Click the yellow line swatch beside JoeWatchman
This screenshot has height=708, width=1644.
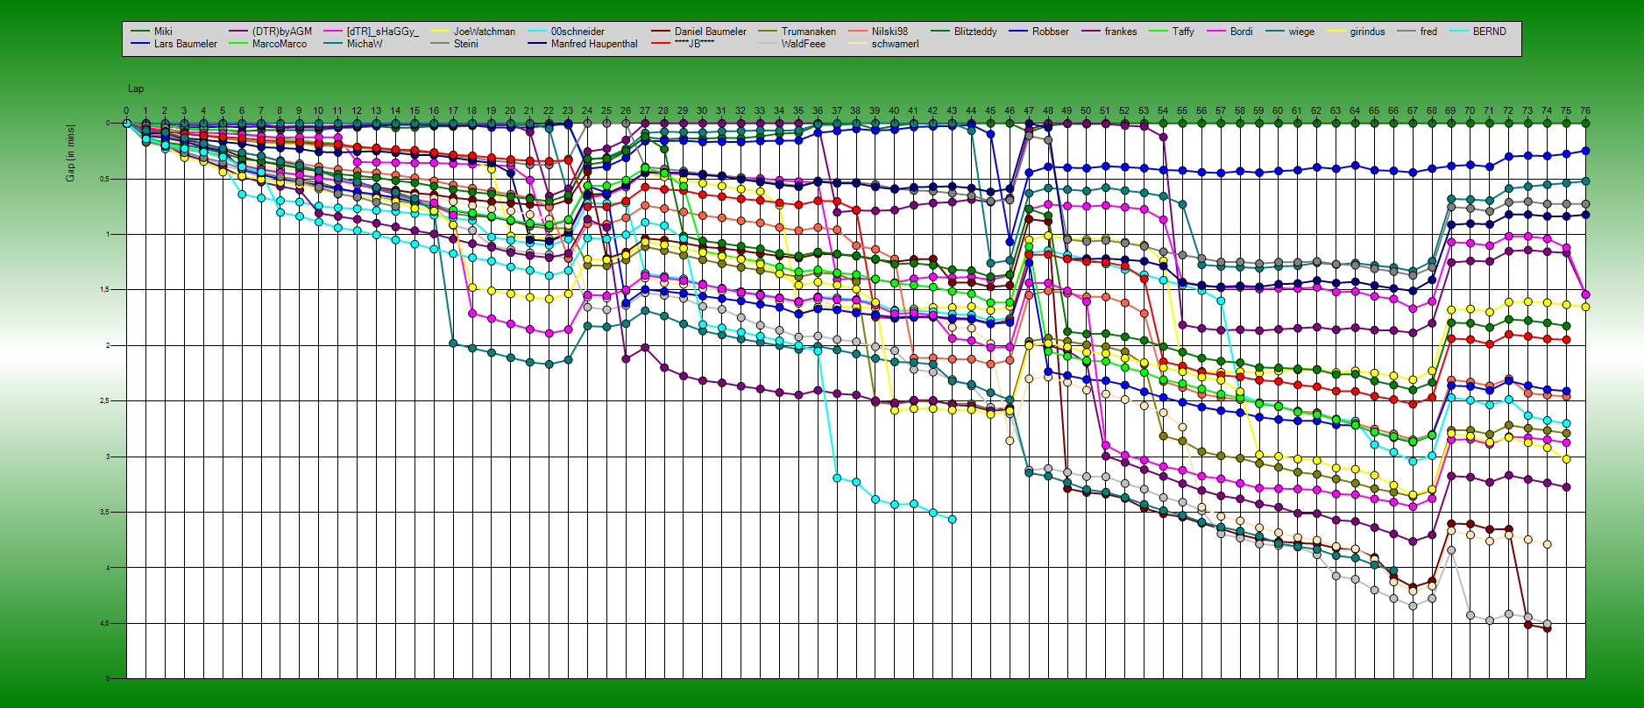(x=440, y=32)
